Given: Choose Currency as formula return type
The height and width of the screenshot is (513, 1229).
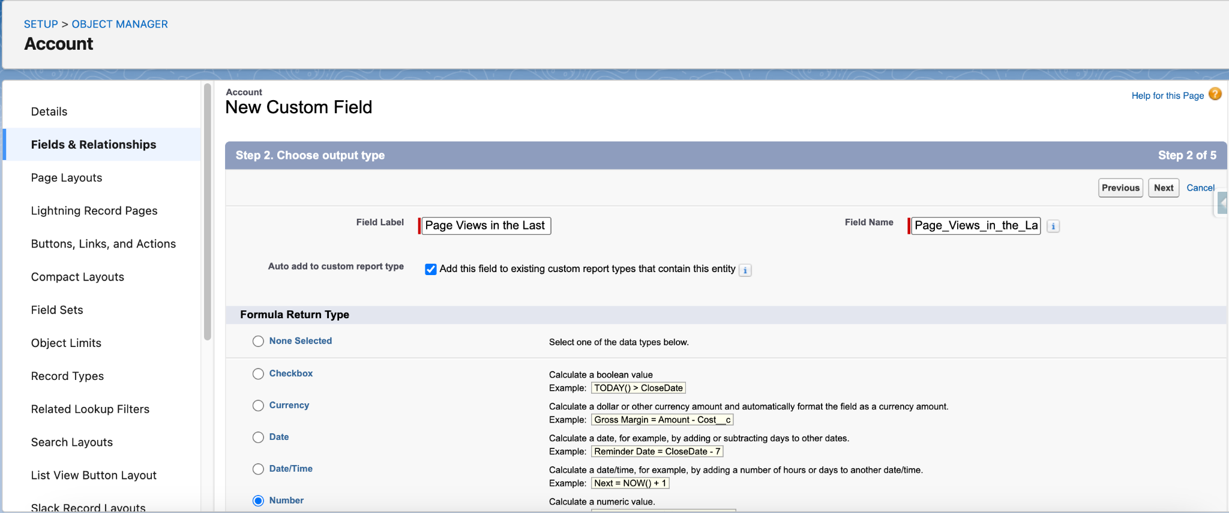Looking at the screenshot, I should pos(258,406).
